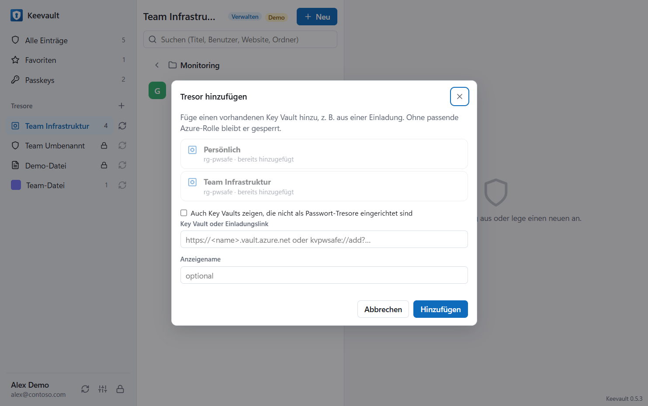This screenshot has height=406, width=648.
Task: Open the Favoriten list
Action: [68, 60]
